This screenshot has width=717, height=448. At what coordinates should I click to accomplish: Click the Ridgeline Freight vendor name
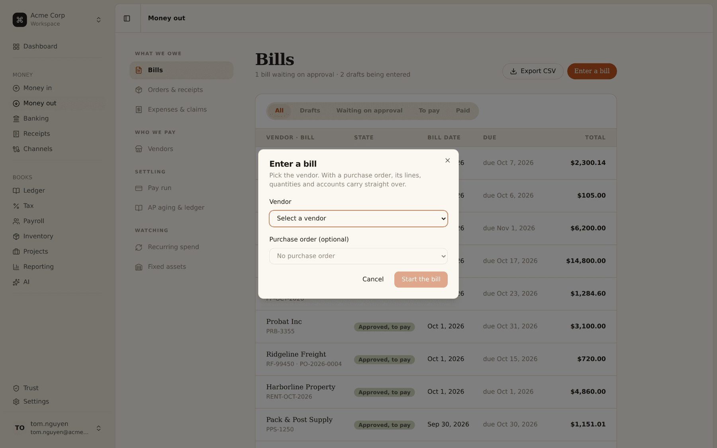[296, 354]
